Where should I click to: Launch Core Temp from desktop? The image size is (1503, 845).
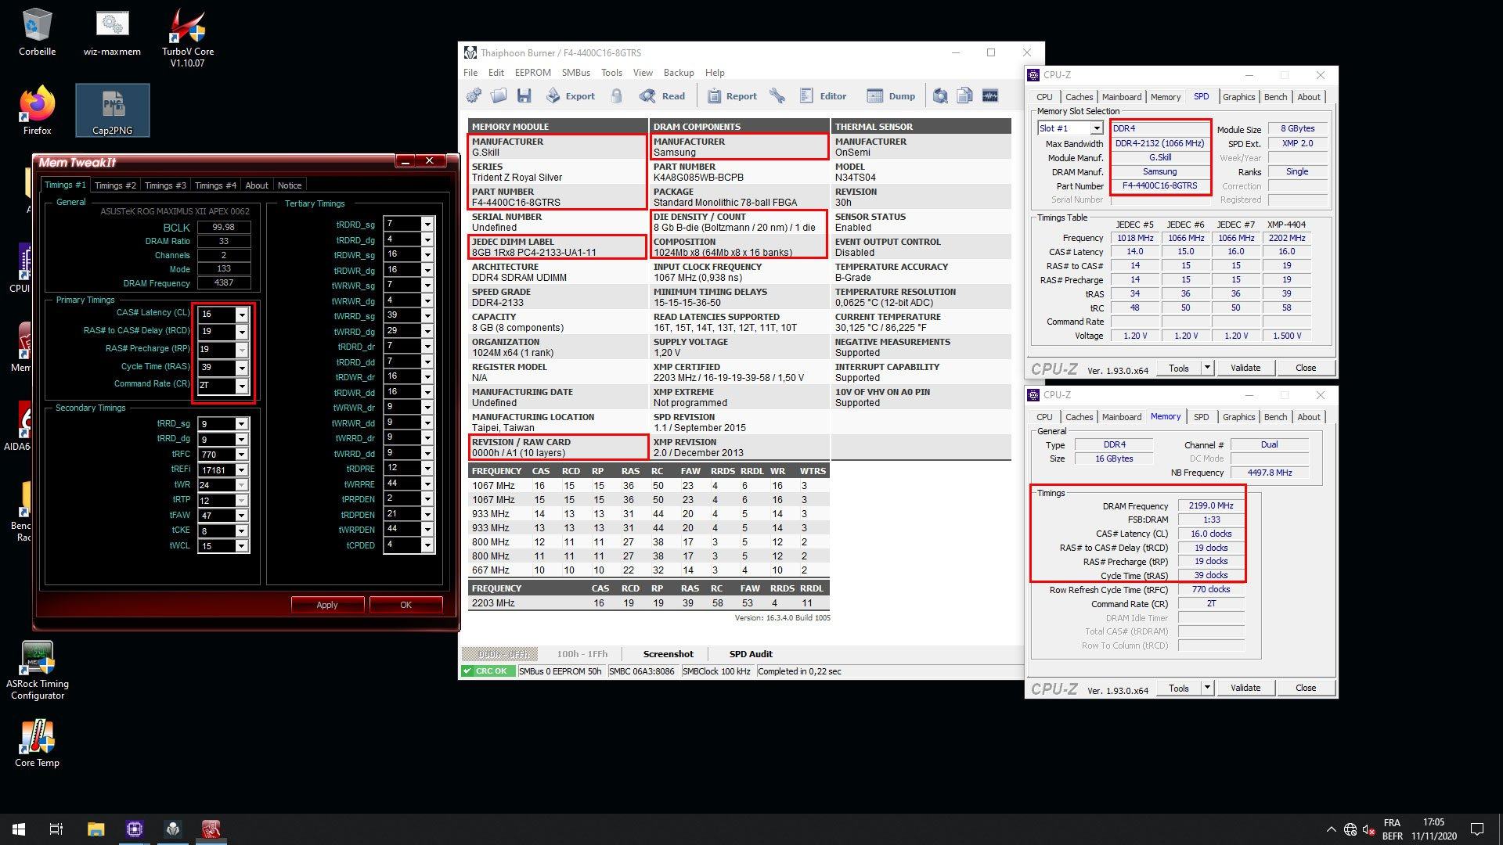37,743
